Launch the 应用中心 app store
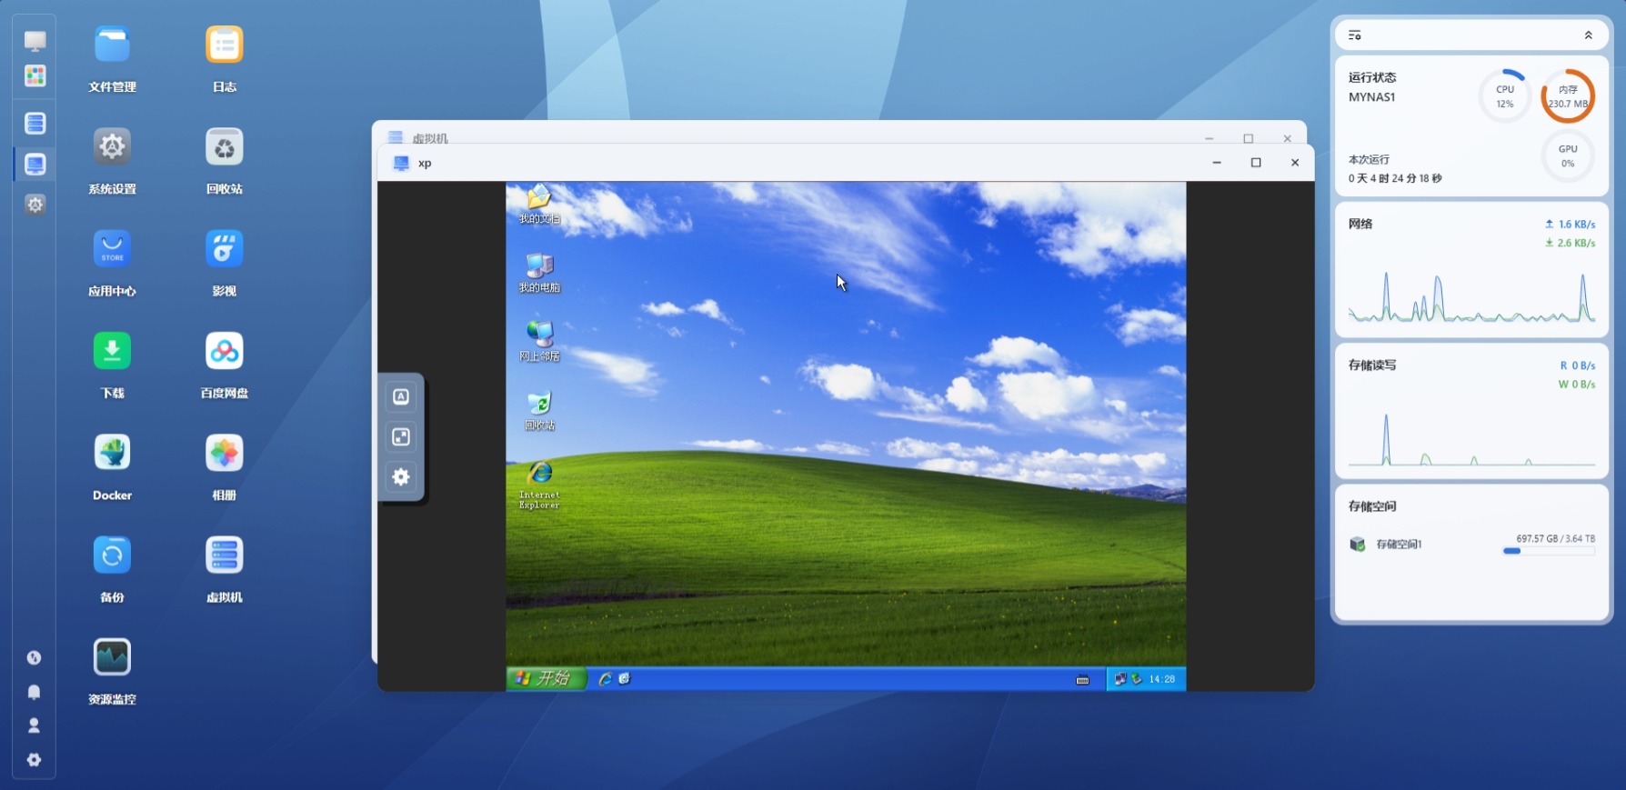Screen dimensions: 1626x790 tap(112, 249)
